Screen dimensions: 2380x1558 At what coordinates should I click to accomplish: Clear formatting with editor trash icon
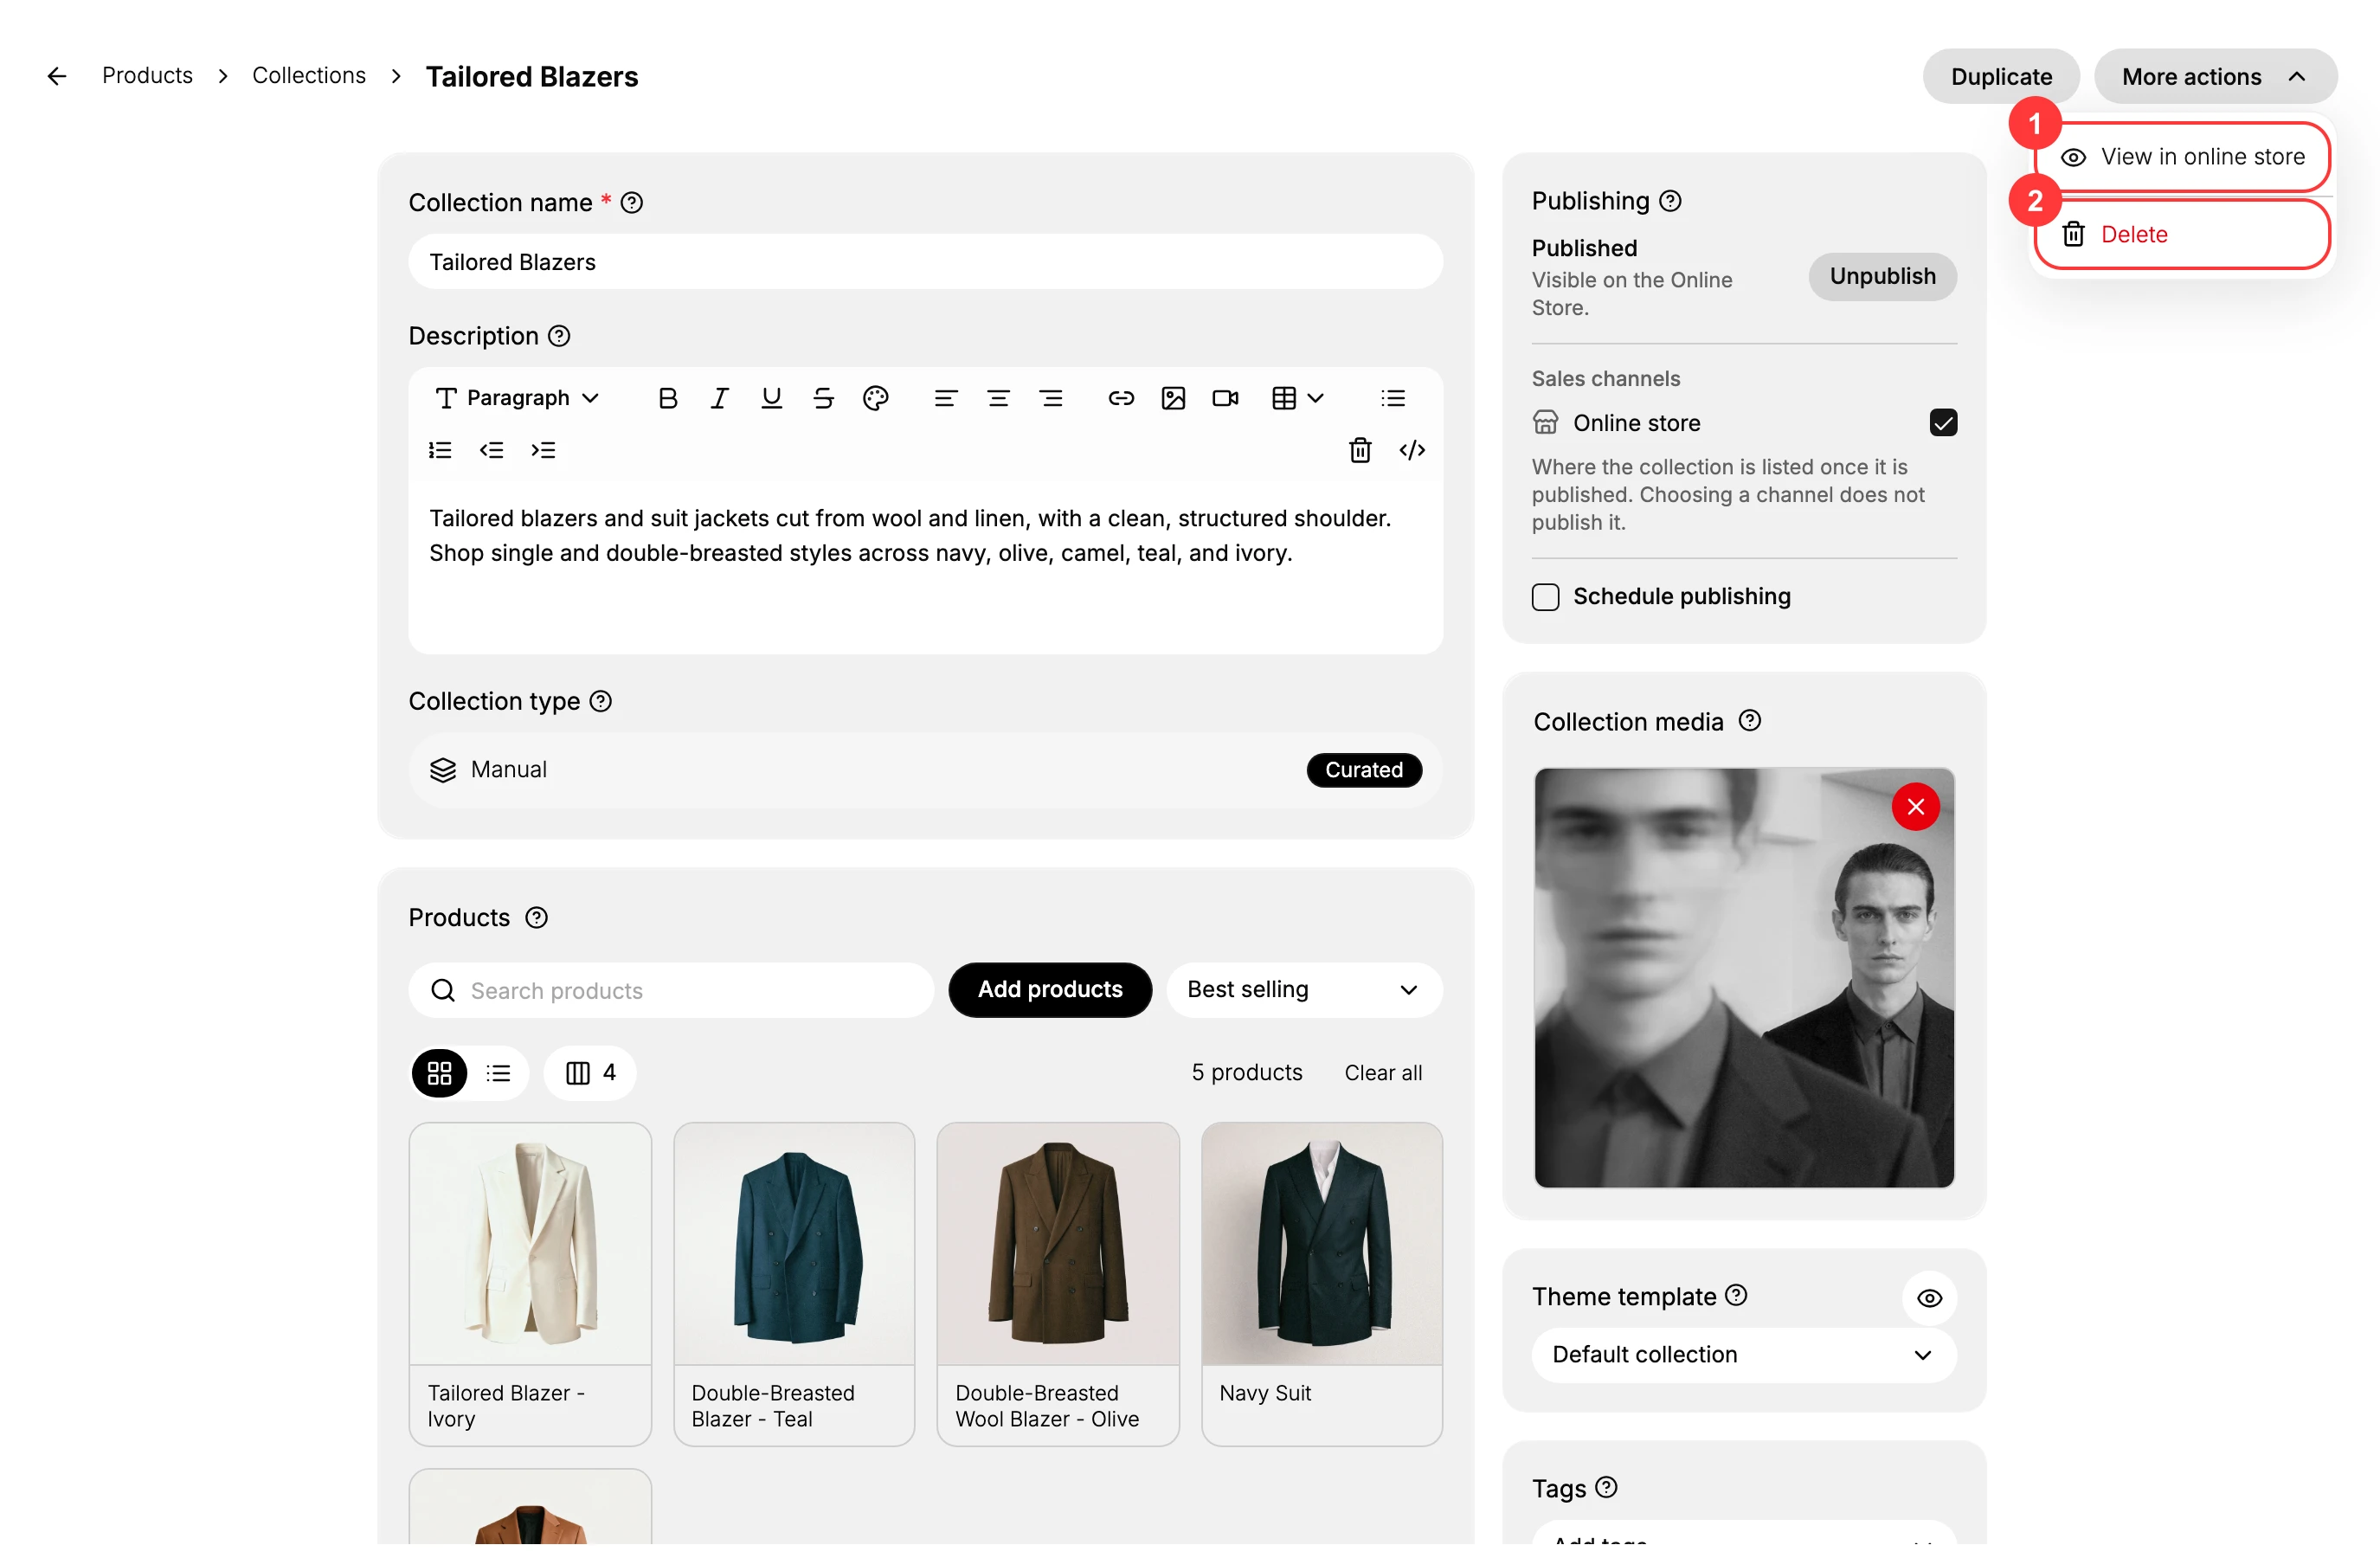tap(1360, 450)
